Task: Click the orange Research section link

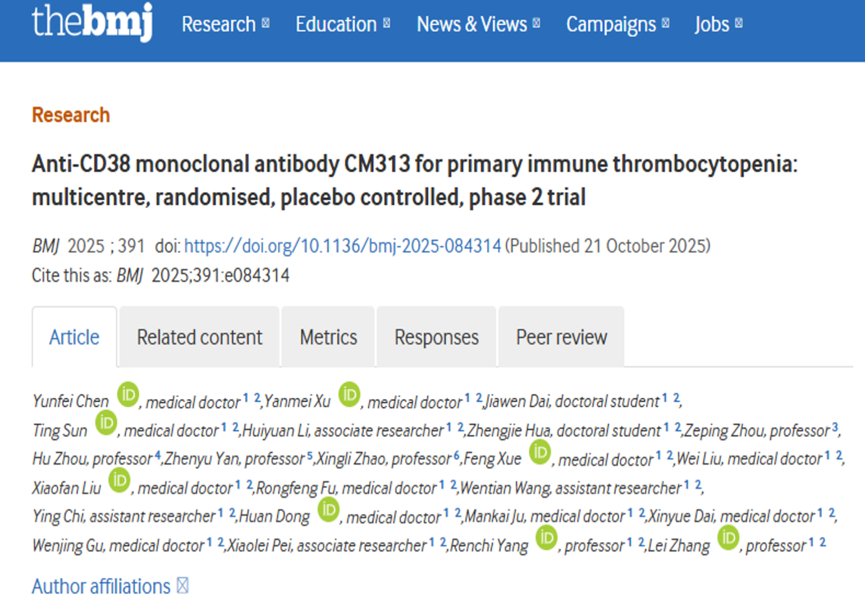Action: (x=71, y=115)
